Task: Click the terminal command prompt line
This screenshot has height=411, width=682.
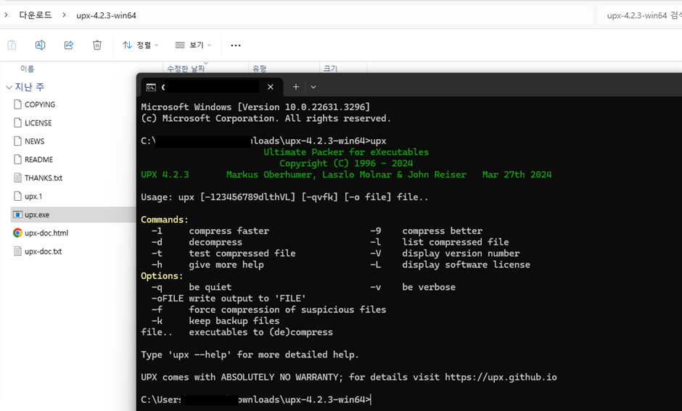Action: pos(256,399)
